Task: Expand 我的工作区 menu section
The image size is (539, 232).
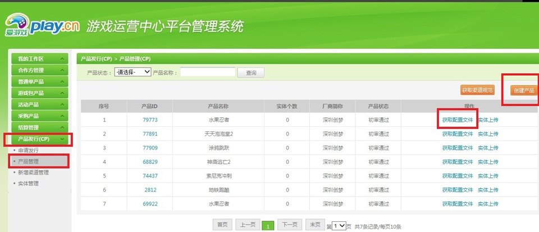Action: click(x=39, y=59)
